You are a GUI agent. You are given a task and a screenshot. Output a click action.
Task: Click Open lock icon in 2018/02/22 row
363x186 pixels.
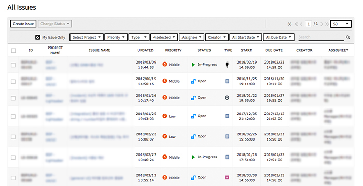point(193,136)
